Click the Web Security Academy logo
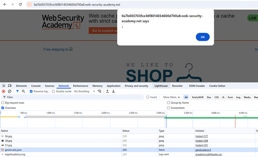 click(x=63, y=22)
